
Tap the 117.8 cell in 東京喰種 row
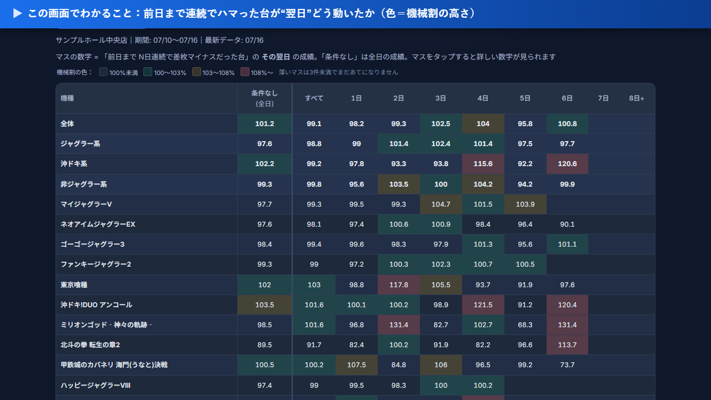coord(399,285)
